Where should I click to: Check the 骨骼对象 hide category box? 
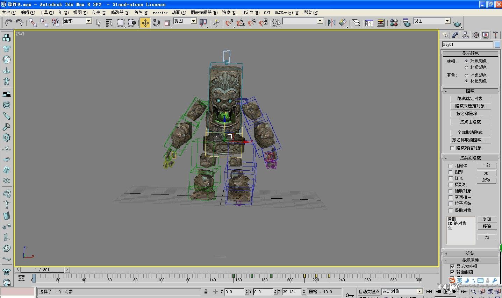coord(451,211)
